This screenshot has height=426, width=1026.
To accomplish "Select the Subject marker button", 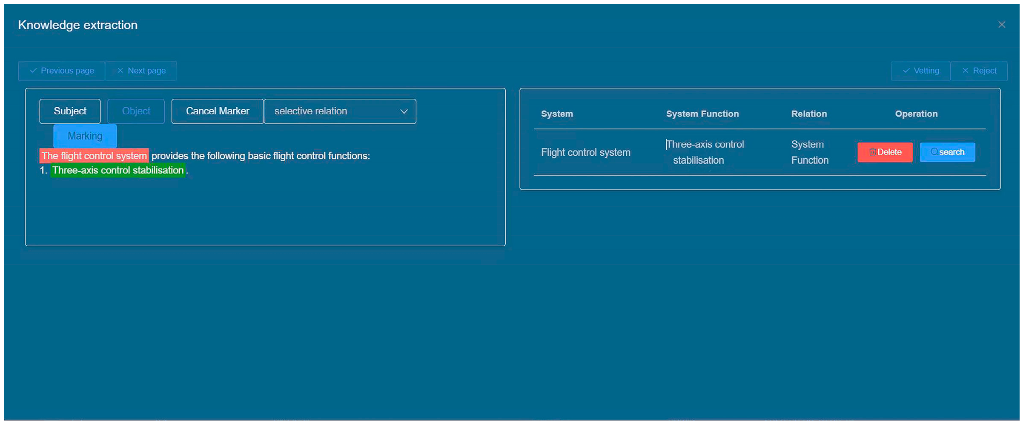I will (70, 111).
